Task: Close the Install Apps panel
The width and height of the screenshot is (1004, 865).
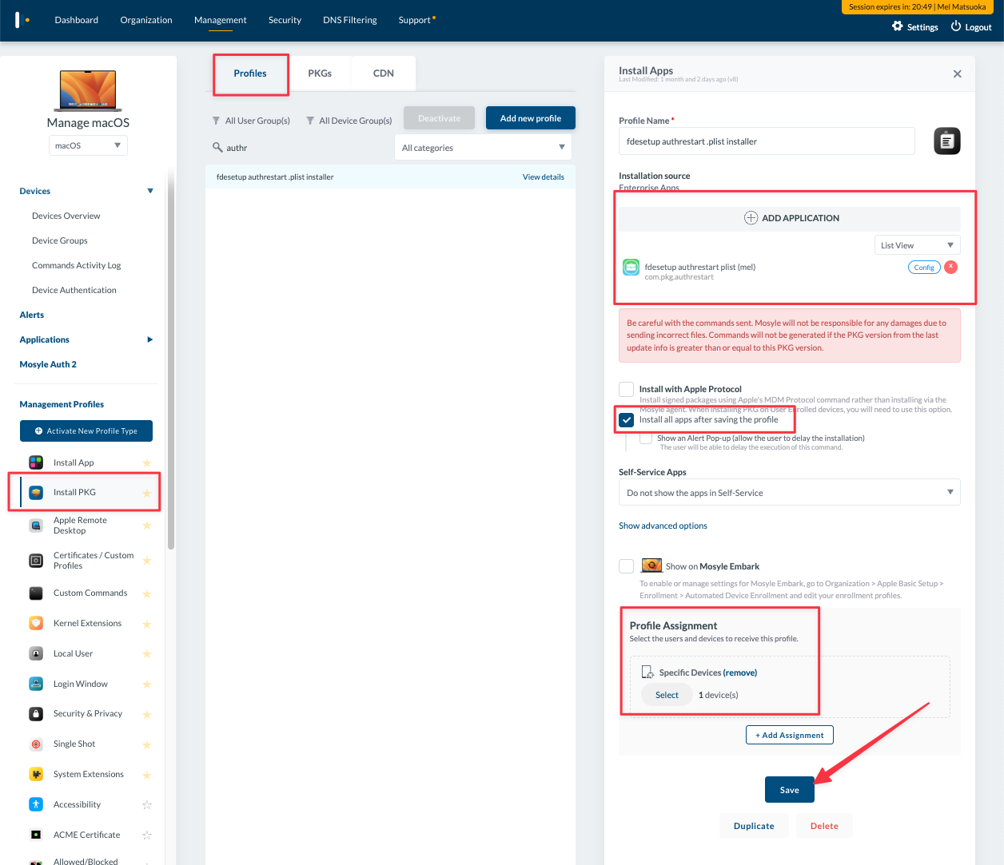Action: (x=957, y=73)
